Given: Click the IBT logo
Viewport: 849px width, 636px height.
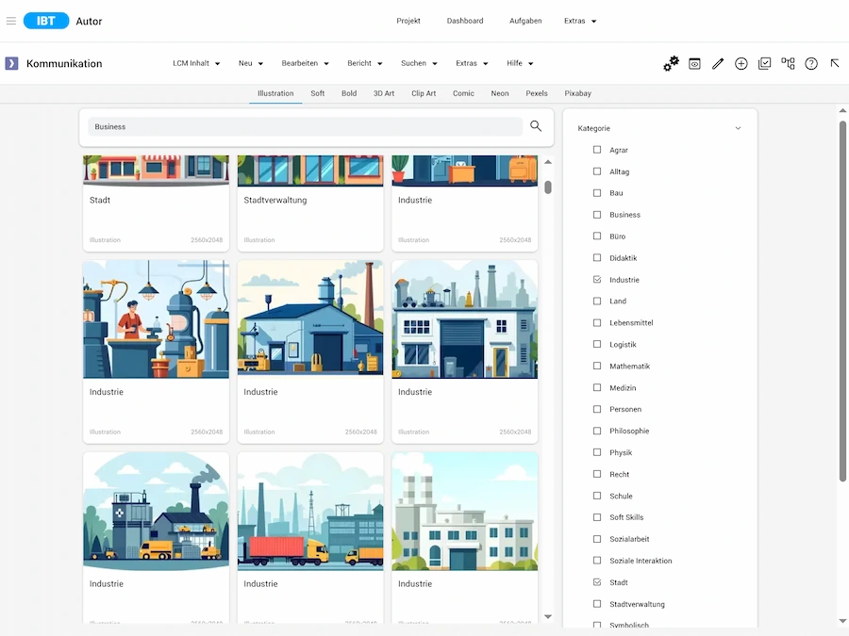Looking at the screenshot, I should (46, 21).
